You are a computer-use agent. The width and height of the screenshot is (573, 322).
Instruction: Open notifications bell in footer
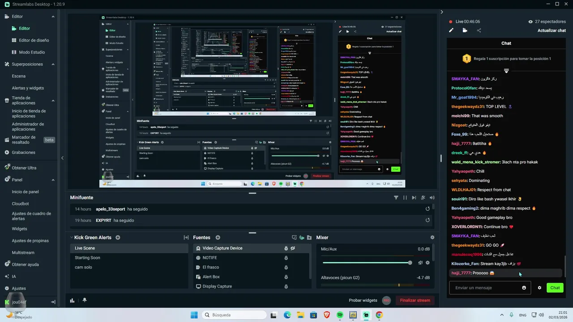[85, 301]
